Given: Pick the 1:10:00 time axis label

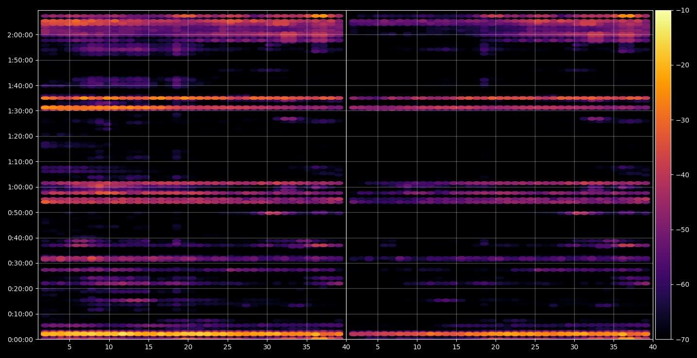Looking at the screenshot, I should pyautogui.click(x=20, y=161).
